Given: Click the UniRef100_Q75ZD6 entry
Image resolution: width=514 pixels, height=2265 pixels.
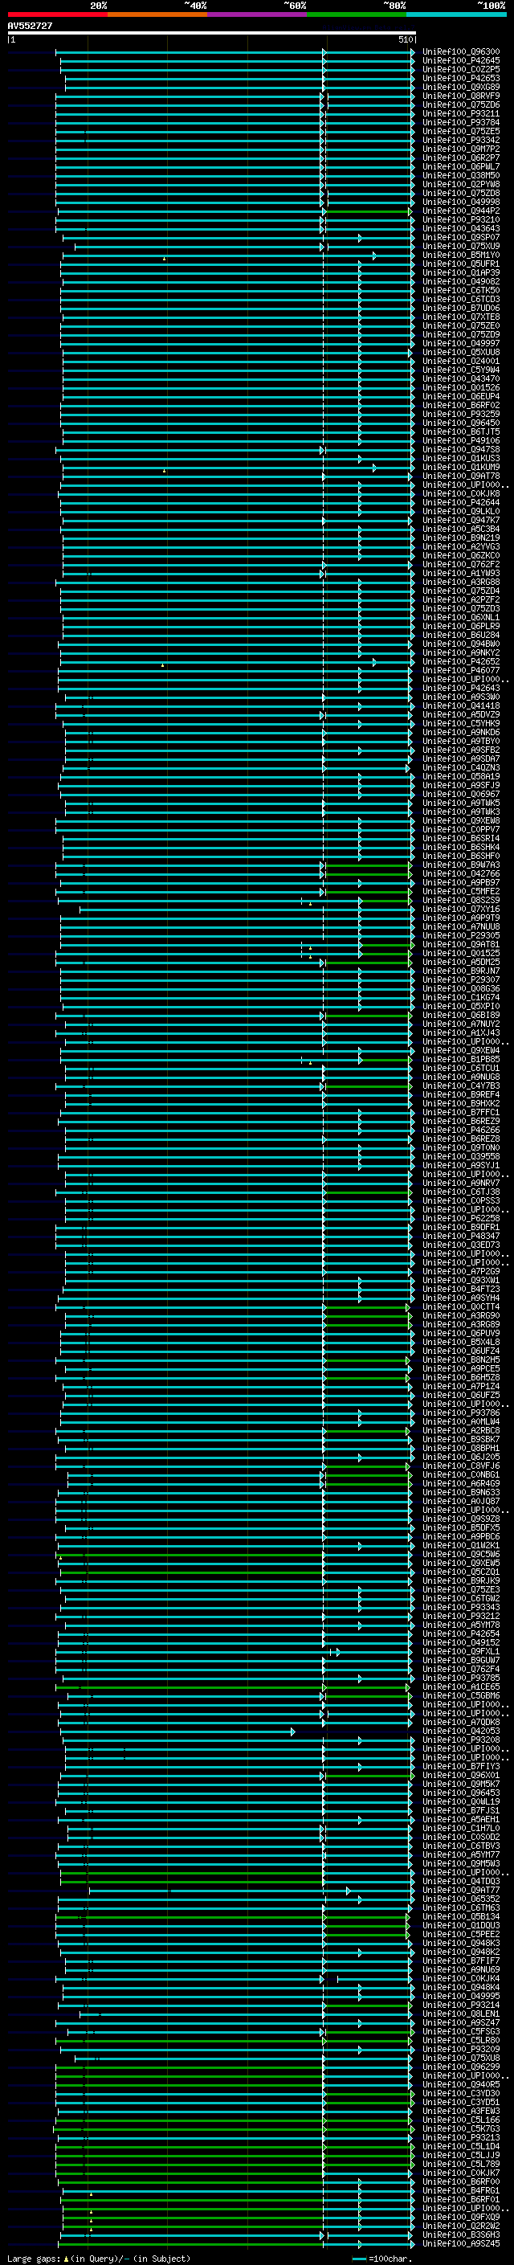Looking at the screenshot, I should [x=460, y=104].
